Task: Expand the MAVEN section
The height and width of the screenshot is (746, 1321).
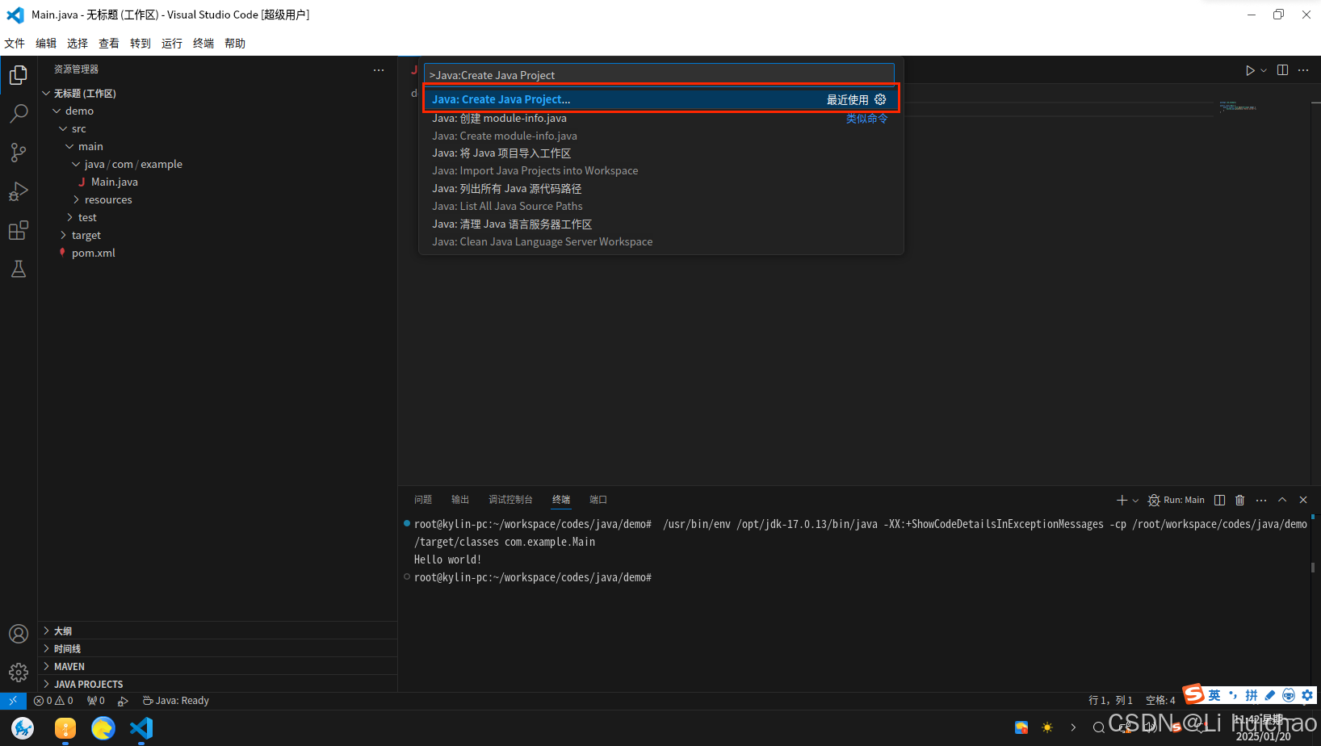Action: pos(218,666)
